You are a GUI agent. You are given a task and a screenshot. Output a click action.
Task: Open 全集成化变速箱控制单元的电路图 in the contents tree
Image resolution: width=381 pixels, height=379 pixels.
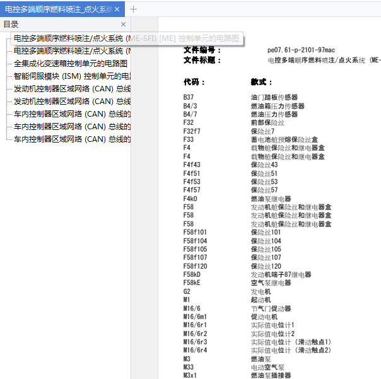[71, 64]
